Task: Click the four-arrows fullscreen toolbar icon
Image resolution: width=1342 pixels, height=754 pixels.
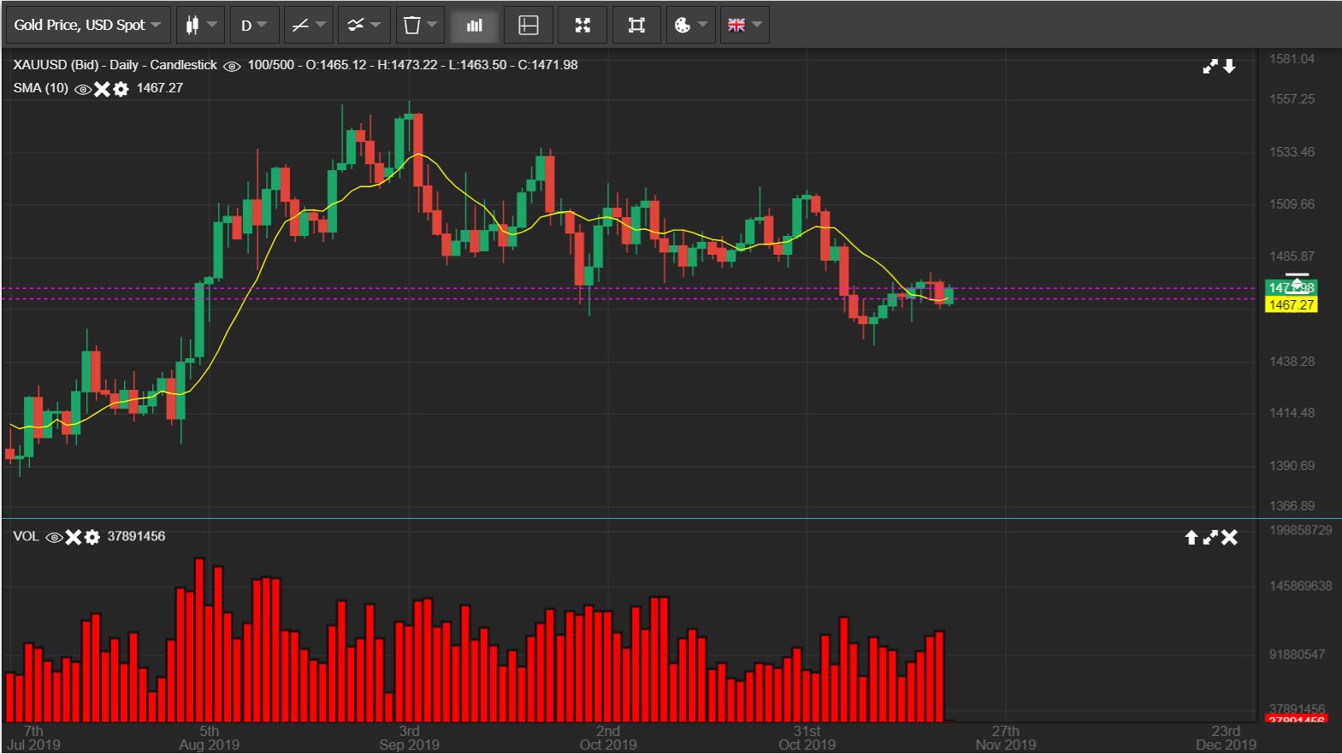Action: (582, 26)
